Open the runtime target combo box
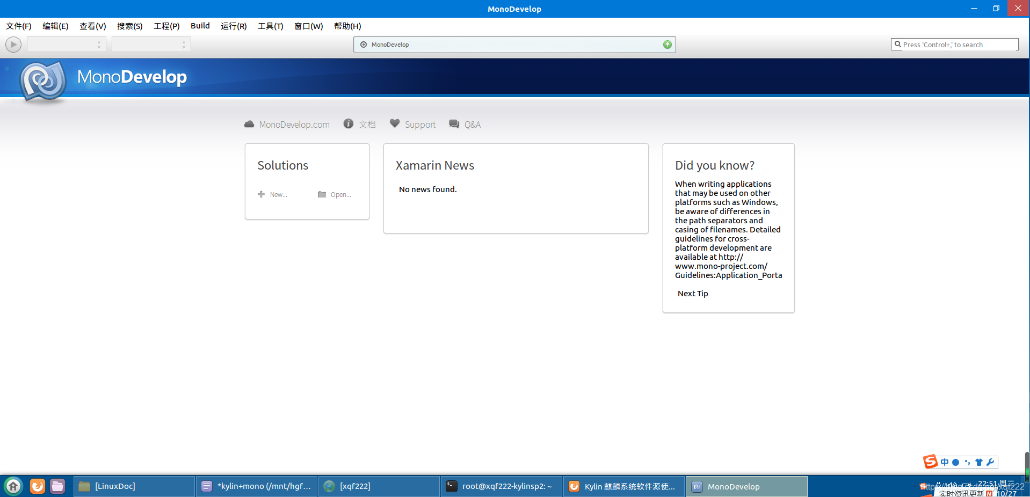The width and height of the screenshot is (1030, 497). [151, 45]
